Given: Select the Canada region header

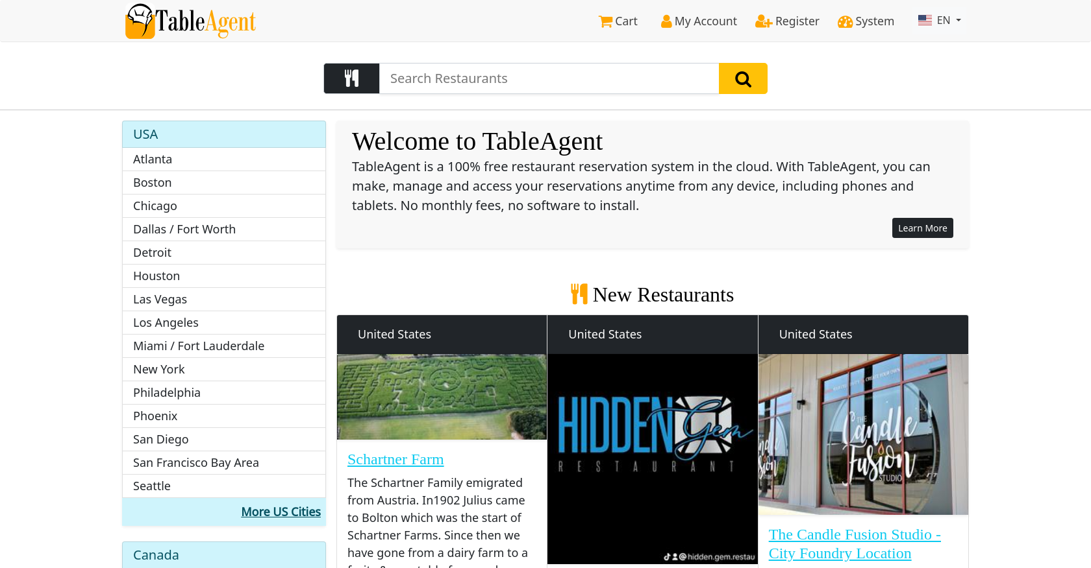Looking at the screenshot, I should (224, 555).
